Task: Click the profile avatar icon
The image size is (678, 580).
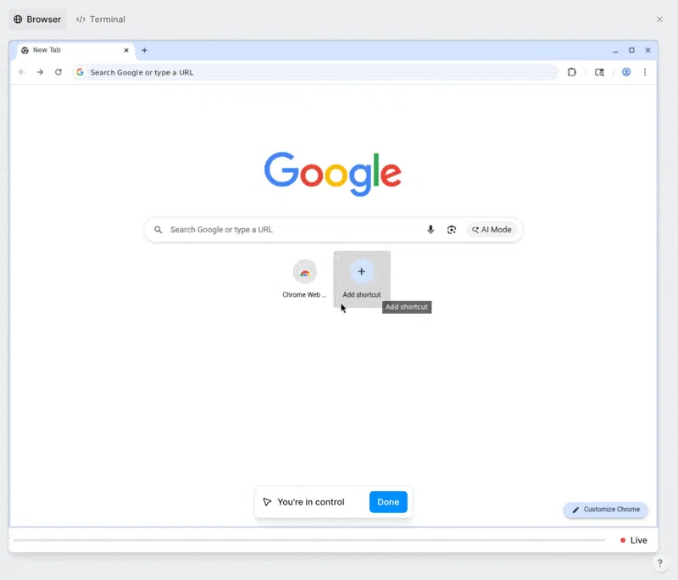Action: tap(625, 72)
